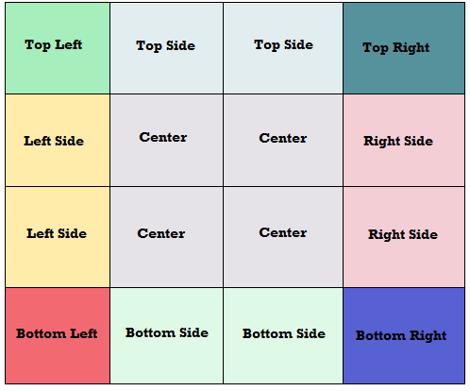The width and height of the screenshot is (470, 391).
Task: Select the lower yellow Left Side cell
Action: coord(58,237)
